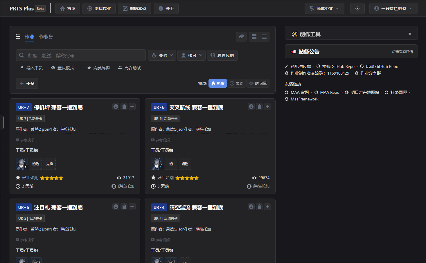
Task: Copy UR-6 job with clipboard icon
Action: click(x=259, y=107)
